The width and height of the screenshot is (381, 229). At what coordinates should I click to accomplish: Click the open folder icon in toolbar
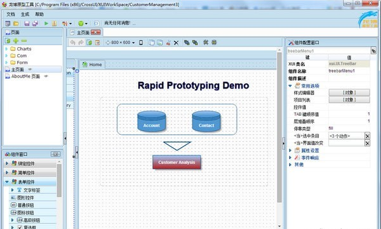click(x=16, y=24)
